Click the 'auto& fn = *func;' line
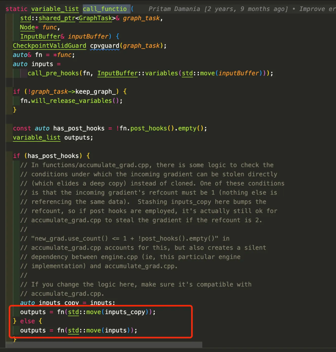The image size is (336, 352). click(x=44, y=55)
